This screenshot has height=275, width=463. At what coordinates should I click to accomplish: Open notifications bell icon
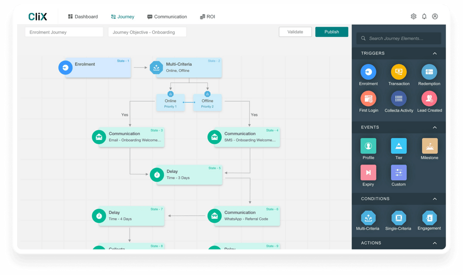[424, 16]
